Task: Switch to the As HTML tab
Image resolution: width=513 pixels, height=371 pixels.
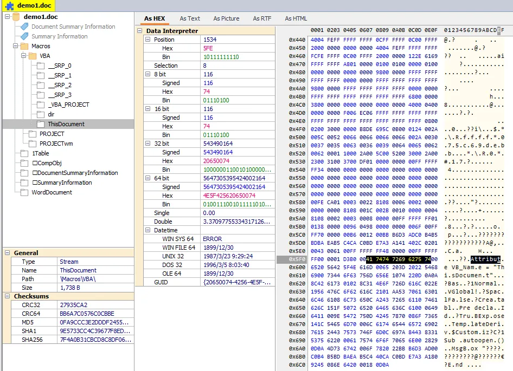Action: pyautogui.click(x=296, y=18)
